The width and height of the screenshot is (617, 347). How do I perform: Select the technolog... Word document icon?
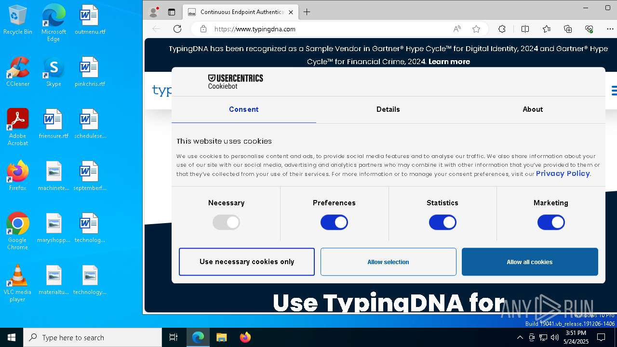click(x=90, y=228)
